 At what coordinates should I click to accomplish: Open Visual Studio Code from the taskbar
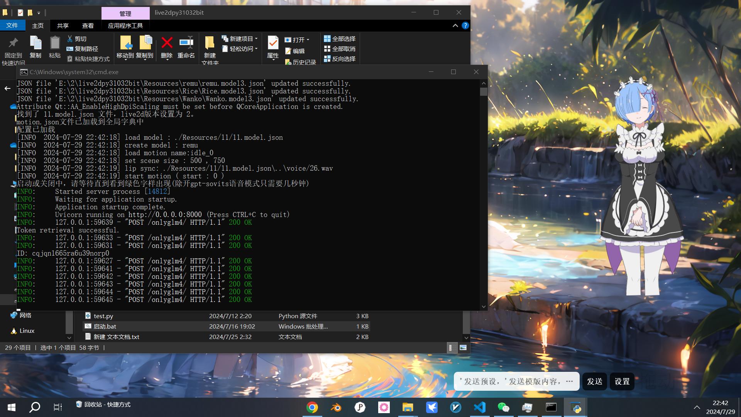pos(480,407)
